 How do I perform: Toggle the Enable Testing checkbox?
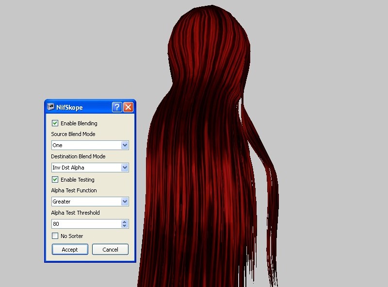[x=55, y=180]
